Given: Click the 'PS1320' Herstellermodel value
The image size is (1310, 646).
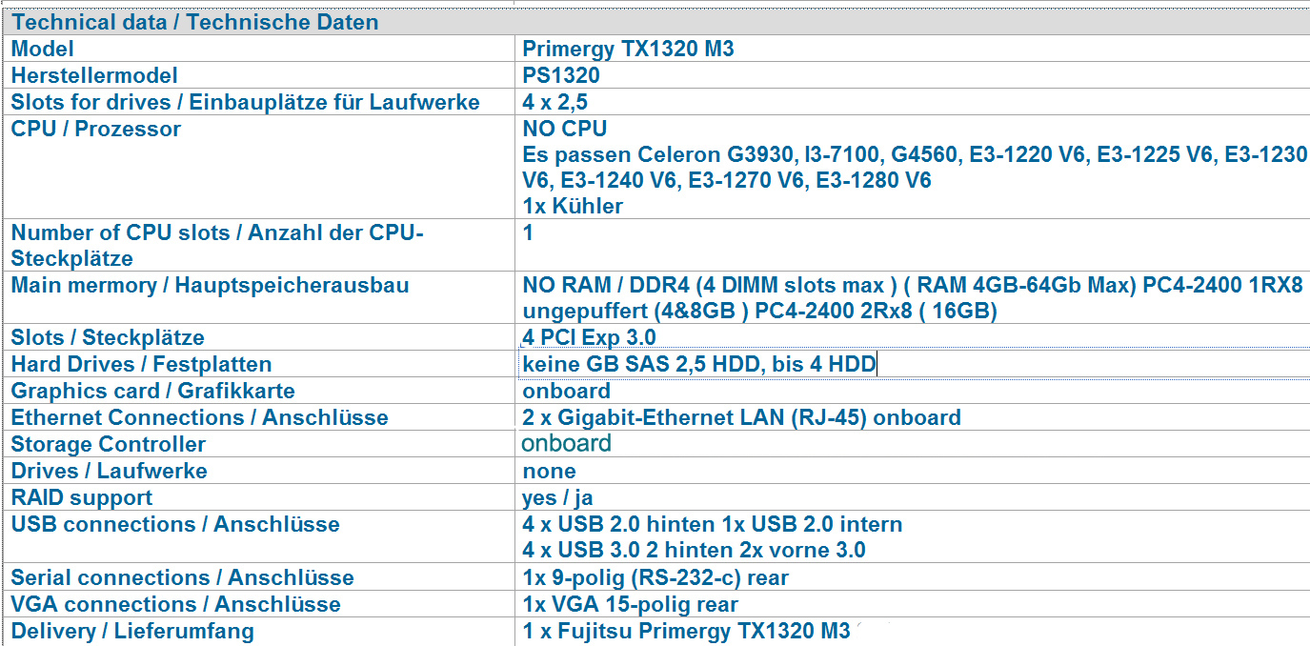Looking at the screenshot, I should coord(561,75).
